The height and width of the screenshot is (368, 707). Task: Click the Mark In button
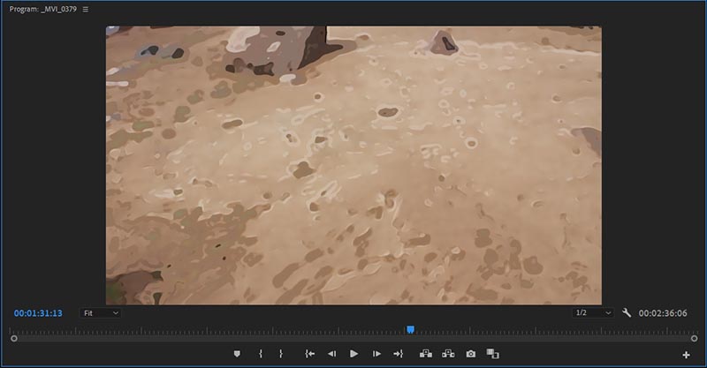[x=261, y=354]
